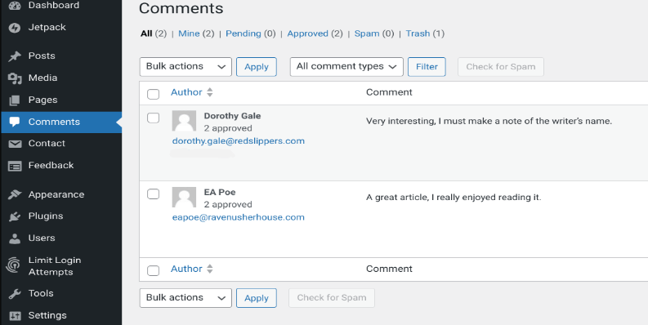Click the 'Very interesting' comment text
The width and height of the screenshot is (648, 325).
(x=489, y=122)
